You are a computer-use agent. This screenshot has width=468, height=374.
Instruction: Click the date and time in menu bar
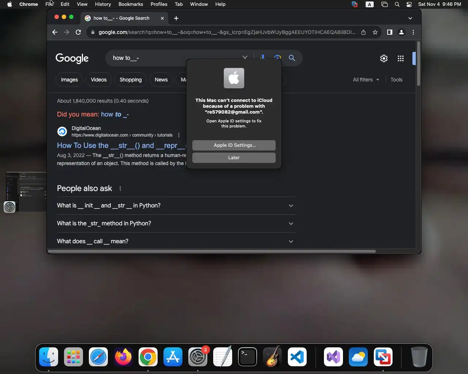click(x=439, y=4)
